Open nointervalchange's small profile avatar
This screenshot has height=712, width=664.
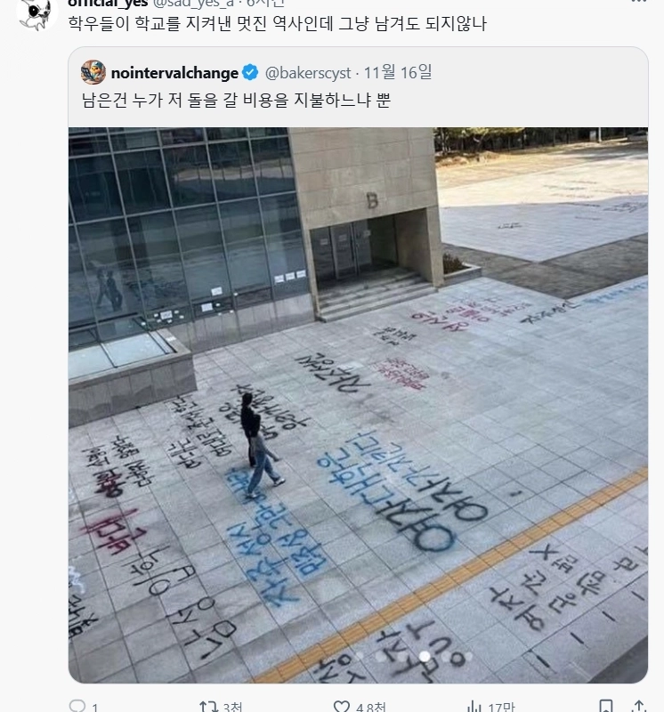click(x=93, y=72)
